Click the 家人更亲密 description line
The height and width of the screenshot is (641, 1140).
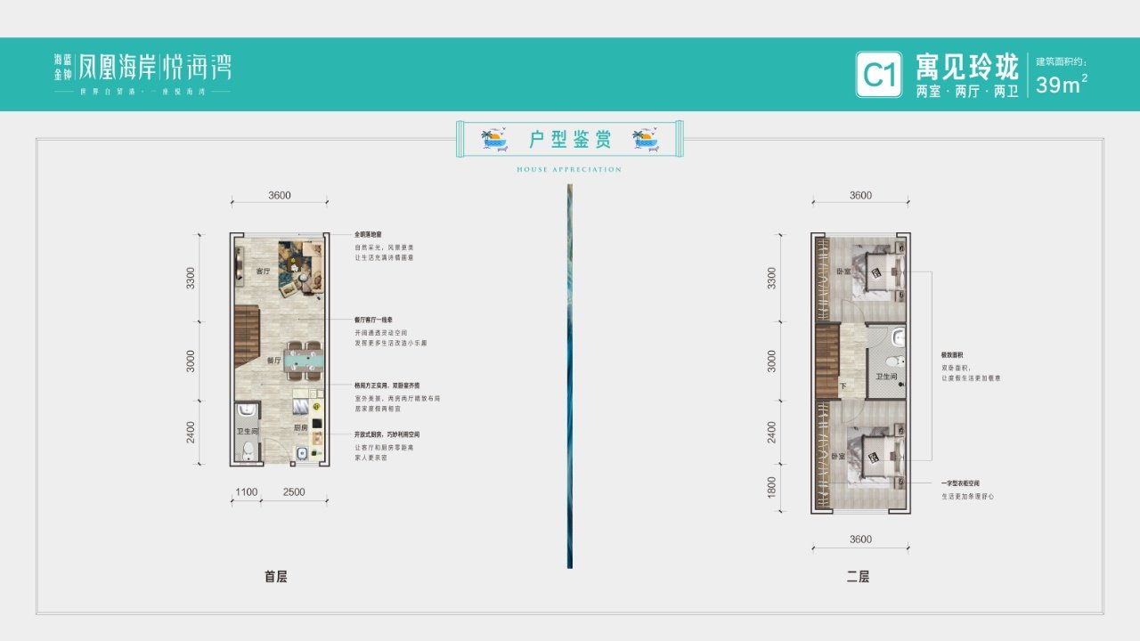click(370, 458)
